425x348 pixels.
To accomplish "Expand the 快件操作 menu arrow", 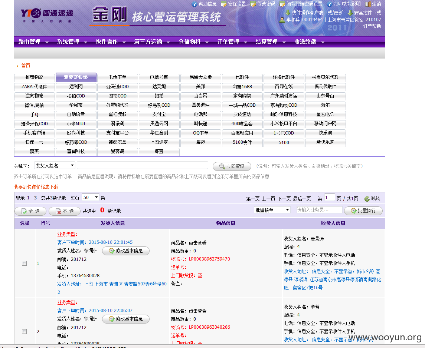I will [x=124, y=42].
